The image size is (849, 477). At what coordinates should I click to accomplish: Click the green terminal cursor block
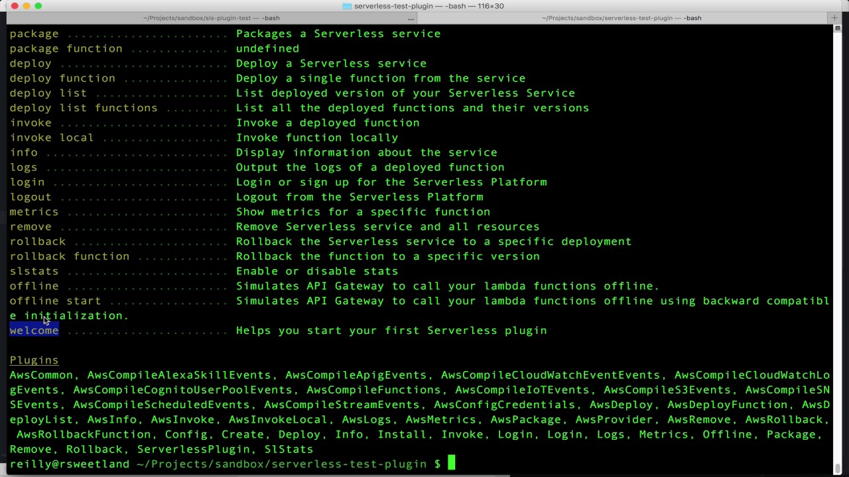(x=452, y=463)
